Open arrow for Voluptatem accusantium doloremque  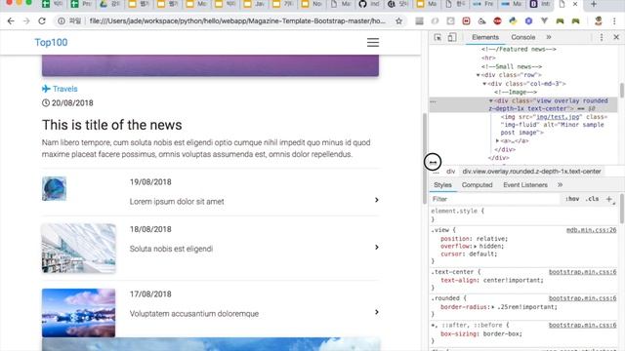point(376,312)
